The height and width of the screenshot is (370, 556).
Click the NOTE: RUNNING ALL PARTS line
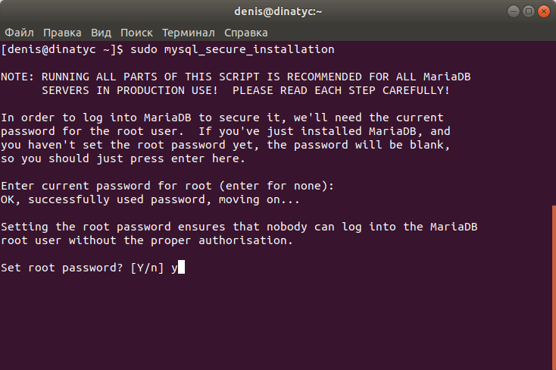click(x=236, y=77)
